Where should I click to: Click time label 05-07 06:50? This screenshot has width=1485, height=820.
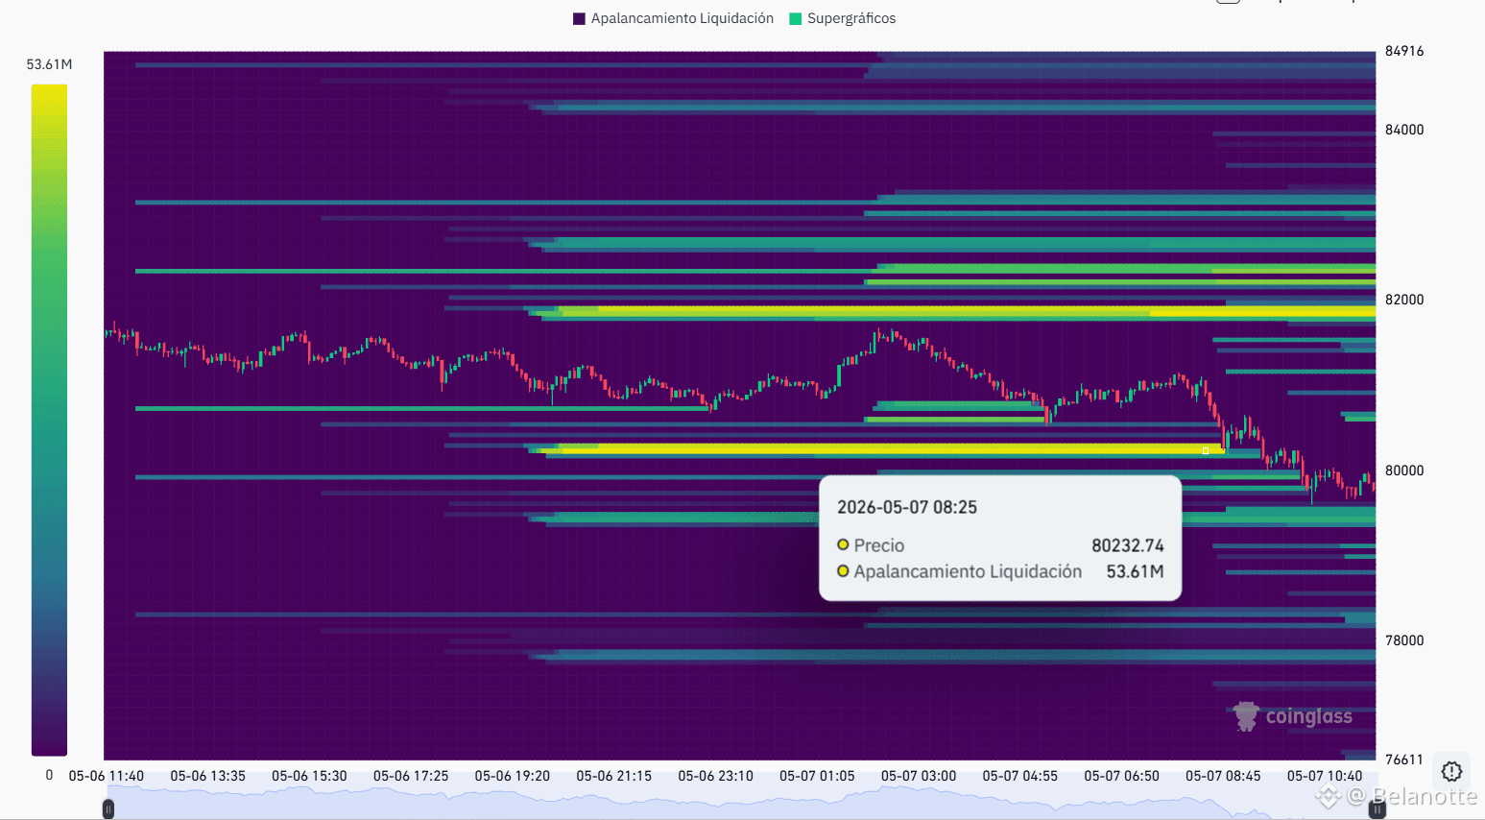[x=1121, y=776]
